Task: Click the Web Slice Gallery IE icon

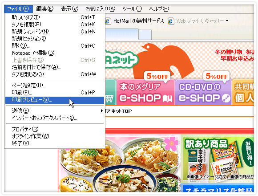Action: click(171, 21)
